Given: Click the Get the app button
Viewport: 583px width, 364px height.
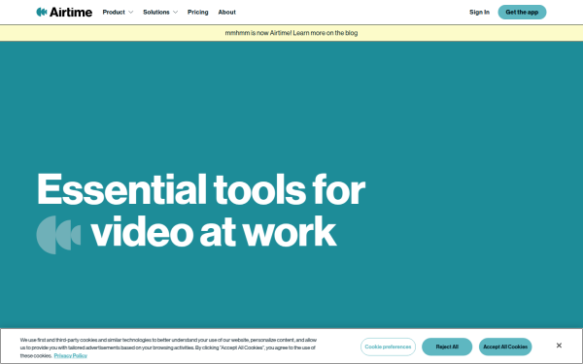Looking at the screenshot, I should click(522, 12).
